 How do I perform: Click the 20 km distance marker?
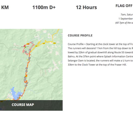(x=26, y=71)
